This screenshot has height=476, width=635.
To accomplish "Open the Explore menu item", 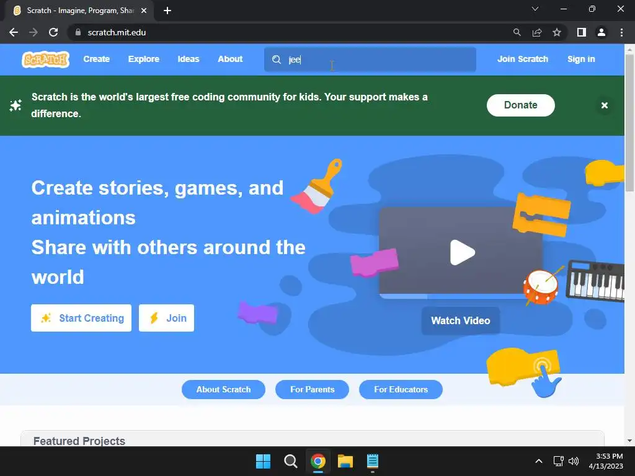I will 144,59.
